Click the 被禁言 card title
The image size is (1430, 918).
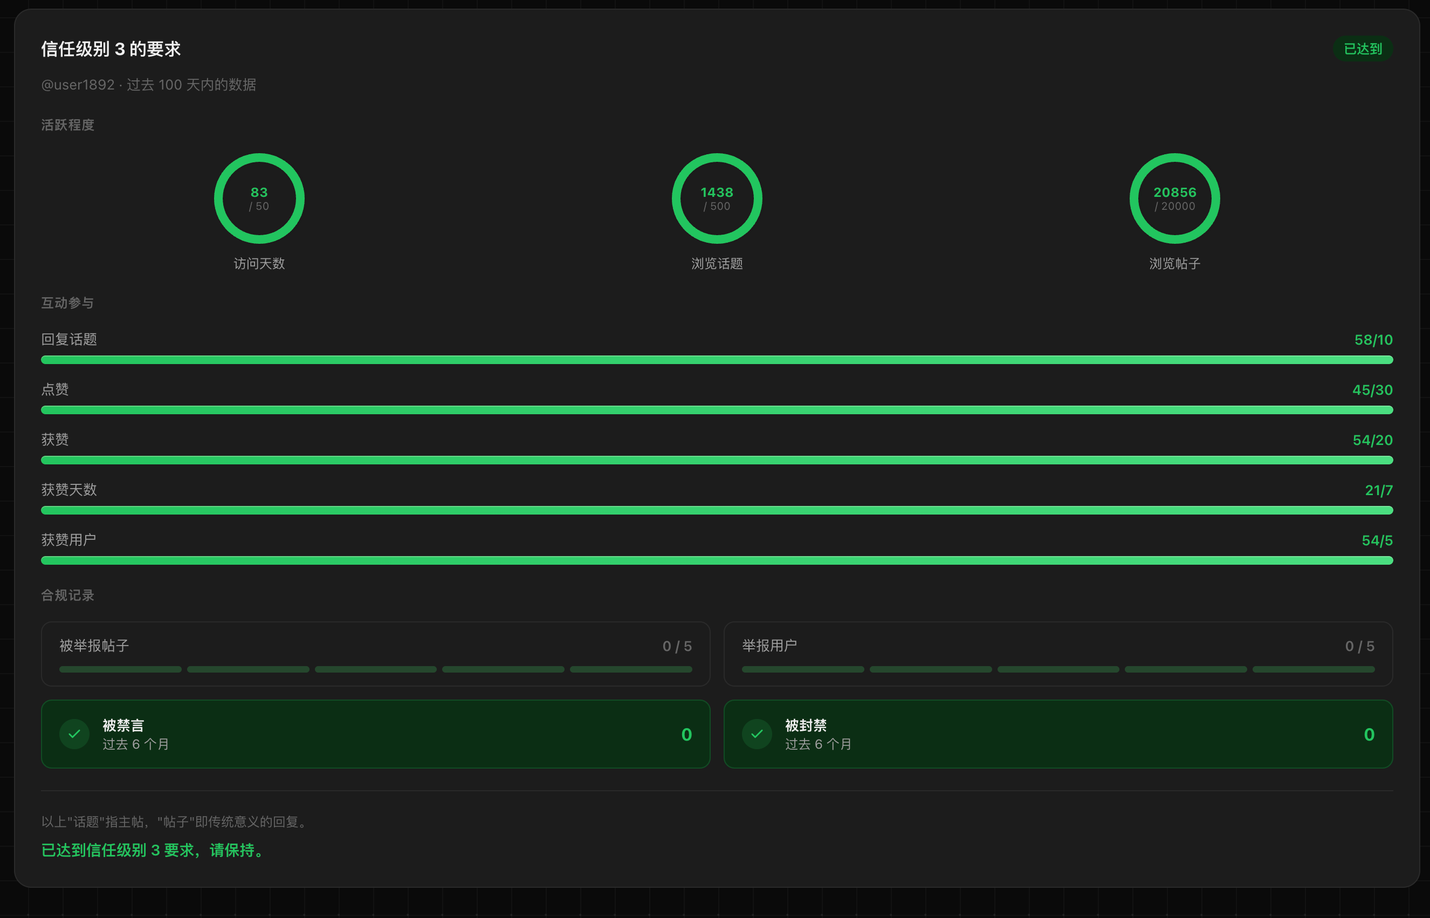click(123, 725)
